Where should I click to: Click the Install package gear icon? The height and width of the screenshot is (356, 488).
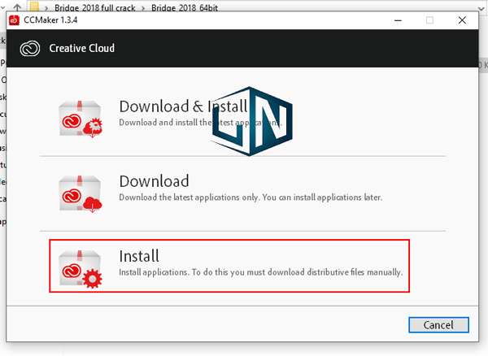pos(81,269)
